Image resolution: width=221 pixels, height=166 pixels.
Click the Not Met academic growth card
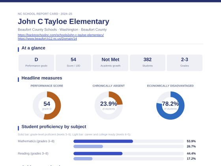point(110,63)
